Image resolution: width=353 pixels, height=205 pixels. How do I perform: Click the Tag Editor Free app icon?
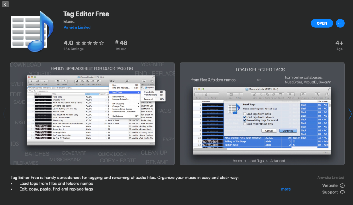tap(32, 31)
